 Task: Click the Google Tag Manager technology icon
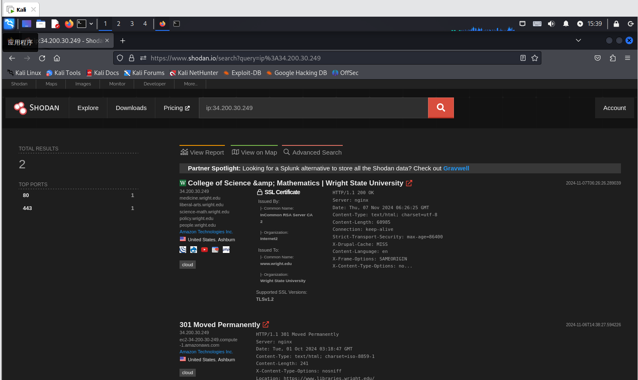point(215,250)
